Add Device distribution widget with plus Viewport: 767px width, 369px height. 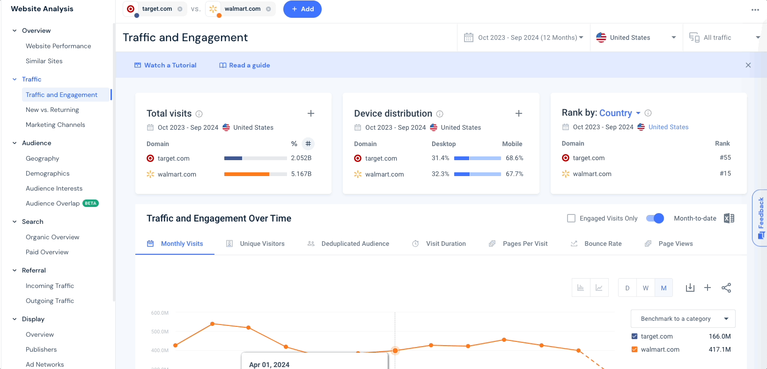[518, 113]
